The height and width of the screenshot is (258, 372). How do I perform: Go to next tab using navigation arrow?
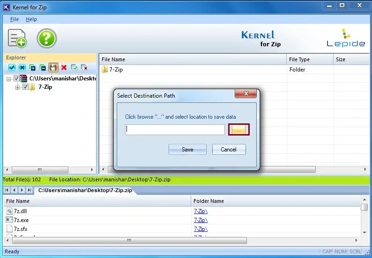22,190
